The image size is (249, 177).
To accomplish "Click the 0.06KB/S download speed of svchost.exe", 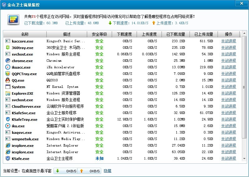I will [125, 54].
